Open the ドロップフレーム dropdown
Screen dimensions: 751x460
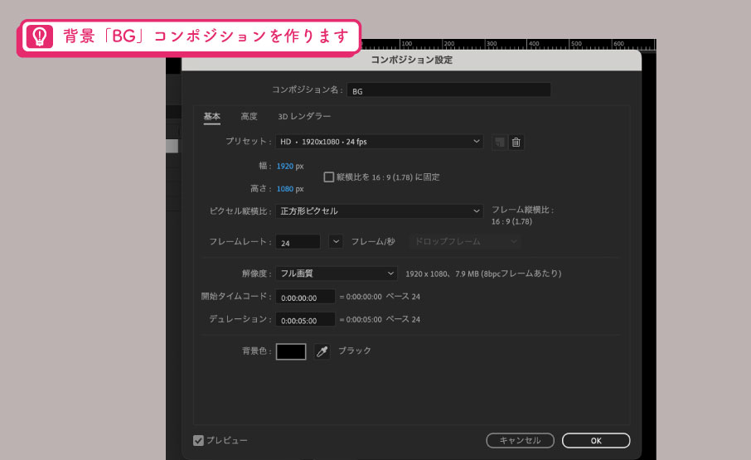pos(465,242)
